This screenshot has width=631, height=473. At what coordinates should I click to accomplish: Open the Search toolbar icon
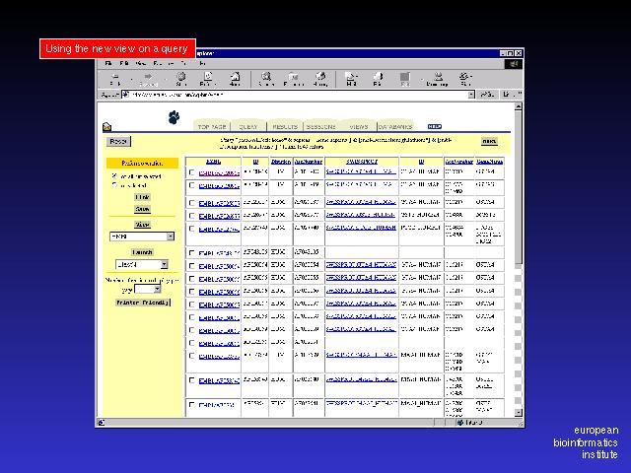pos(266,76)
